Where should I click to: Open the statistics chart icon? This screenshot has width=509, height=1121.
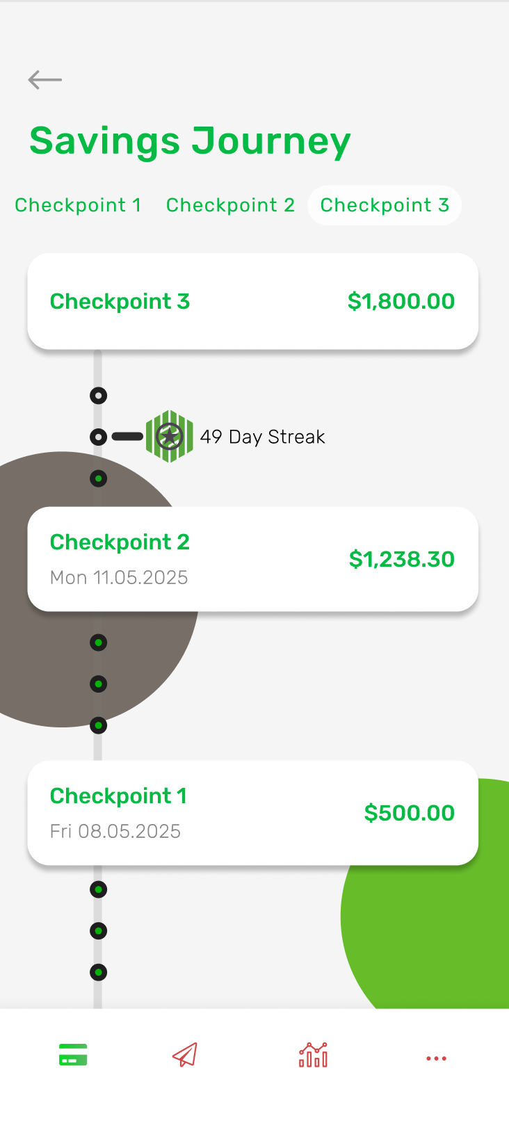(313, 1055)
